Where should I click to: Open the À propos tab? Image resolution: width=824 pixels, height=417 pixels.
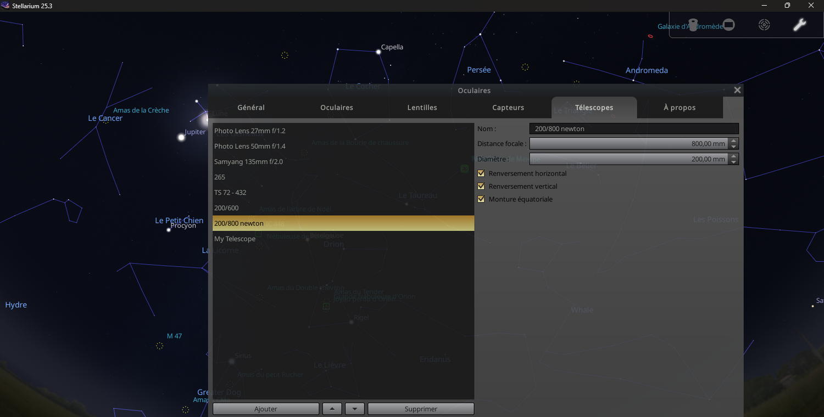pos(680,108)
